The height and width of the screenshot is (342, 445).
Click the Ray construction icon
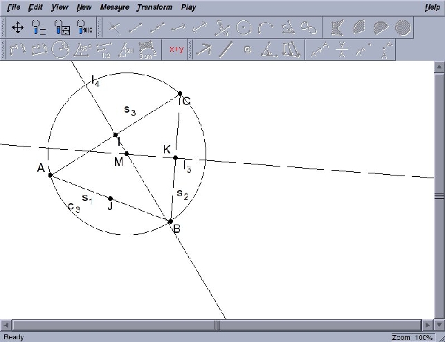click(179, 28)
